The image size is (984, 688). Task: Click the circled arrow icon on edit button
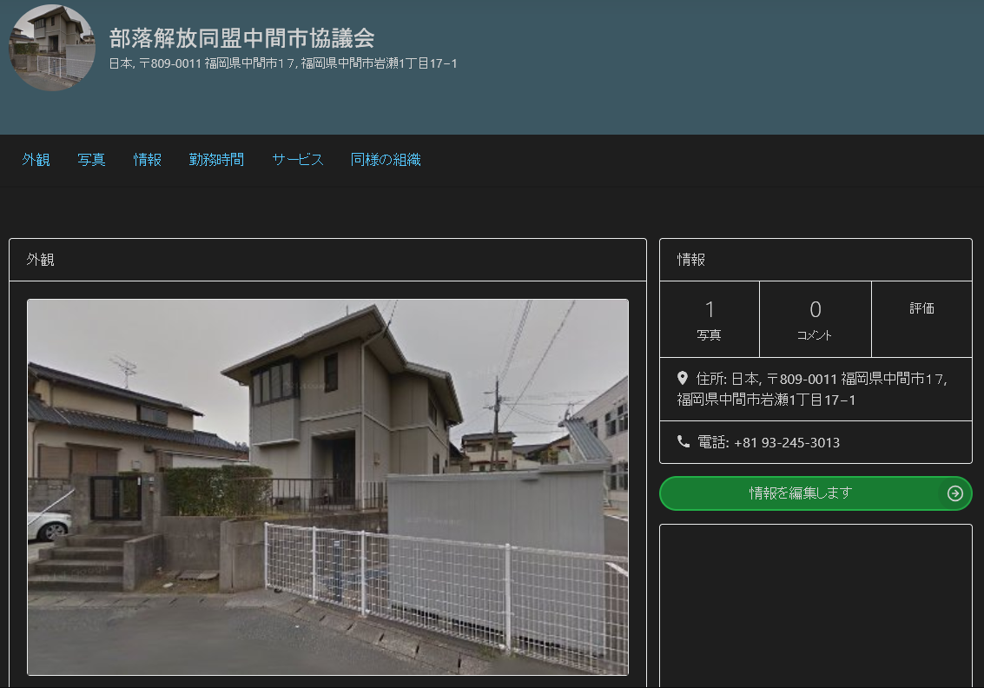pyautogui.click(x=954, y=493)
